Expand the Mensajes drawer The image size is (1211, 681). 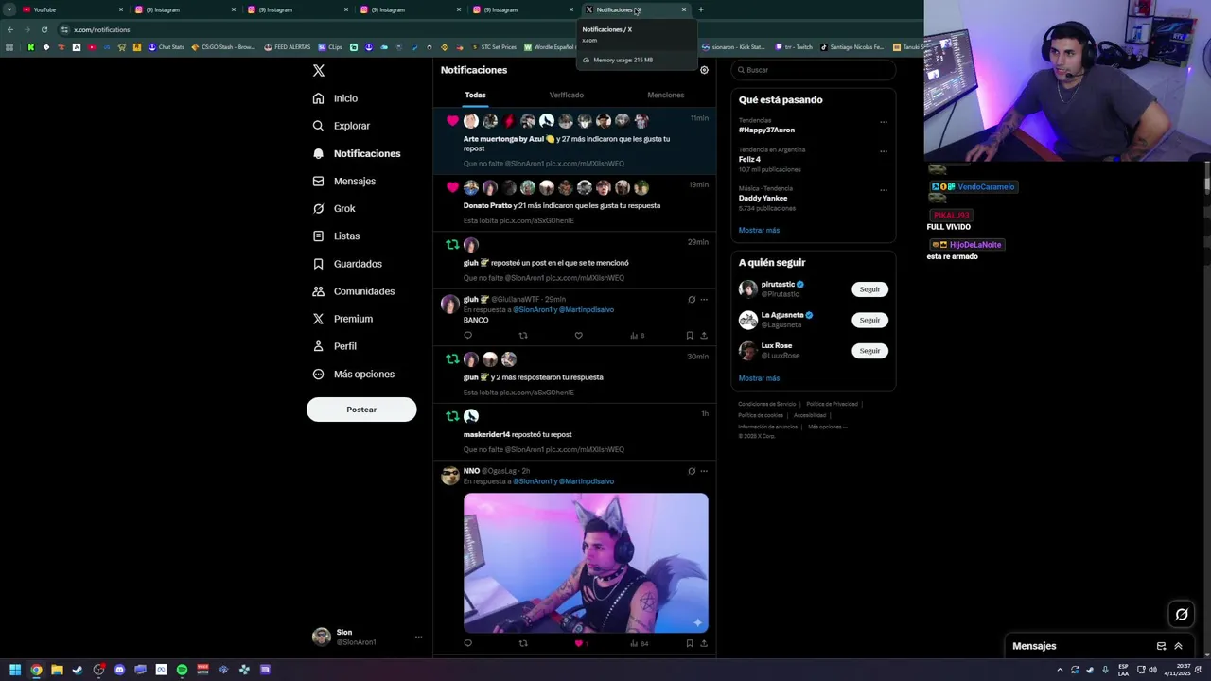(1178, 646)
